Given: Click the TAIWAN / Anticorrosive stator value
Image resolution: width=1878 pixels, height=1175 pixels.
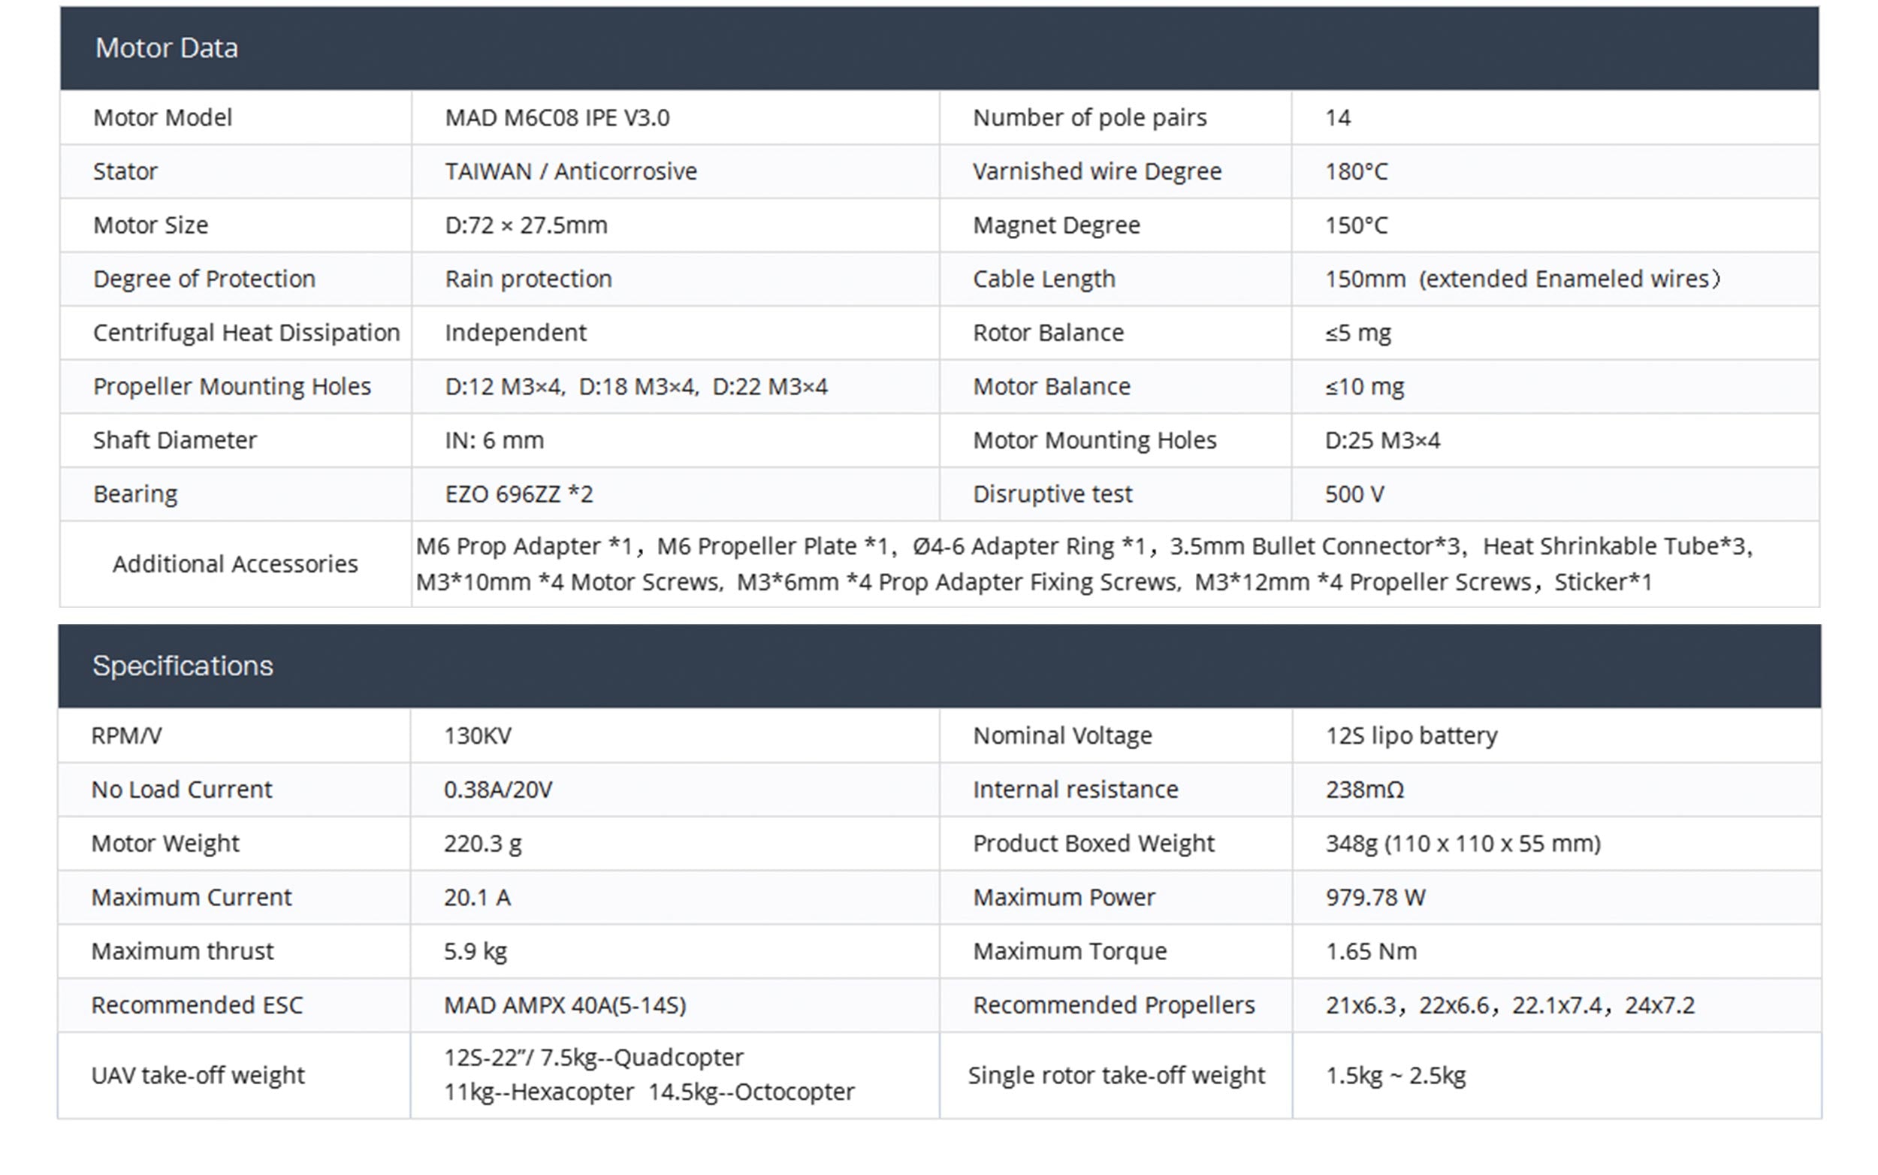Looking at the screenshot, I should coord(570,171).
